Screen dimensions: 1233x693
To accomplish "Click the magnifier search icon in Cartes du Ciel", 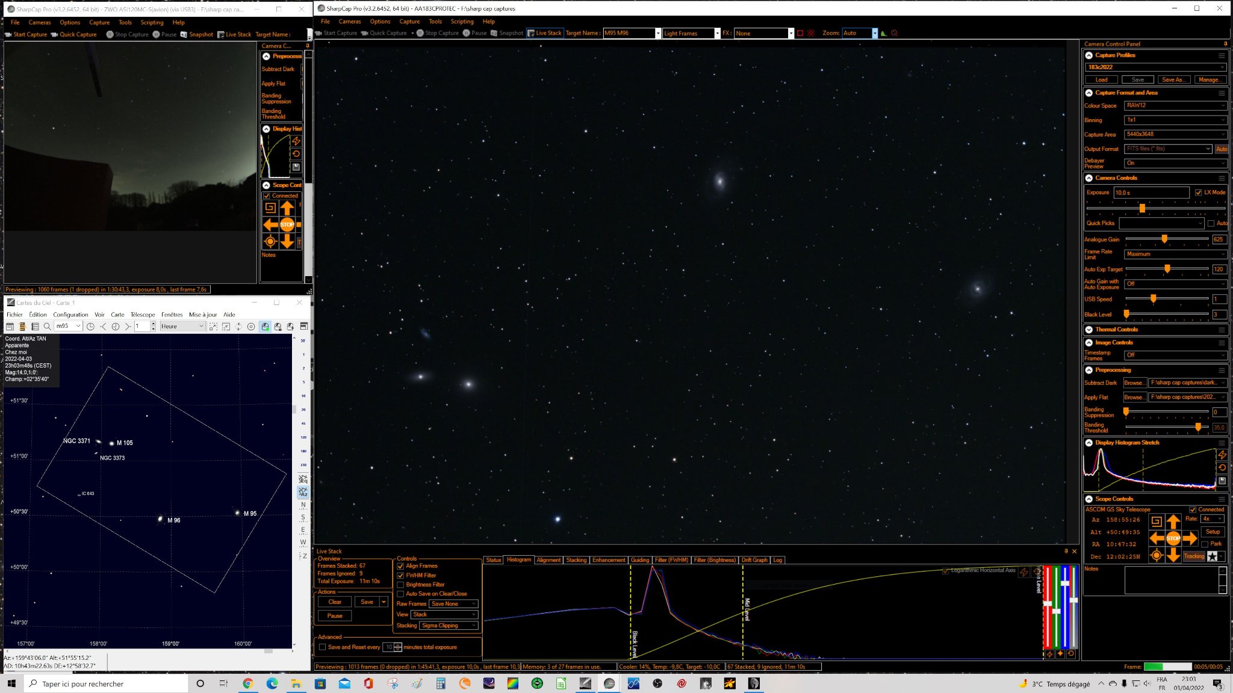I will 47,327.
